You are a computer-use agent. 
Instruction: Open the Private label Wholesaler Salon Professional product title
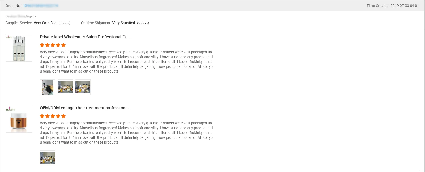85,37
